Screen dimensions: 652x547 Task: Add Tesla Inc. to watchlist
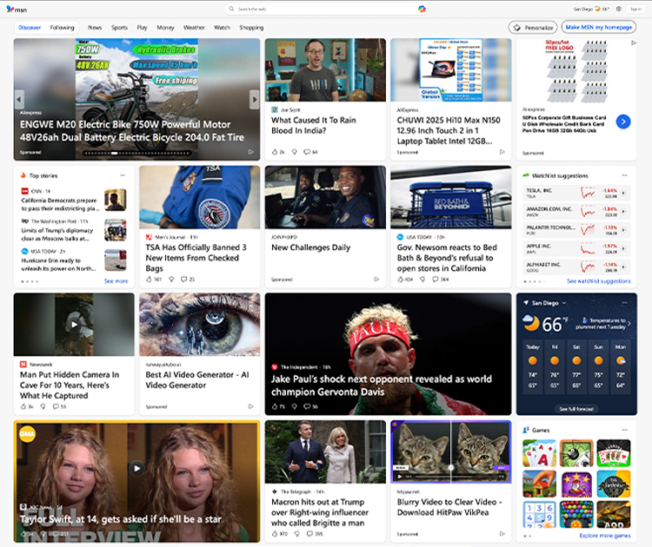pyautogui.click(x=623, y=193)
